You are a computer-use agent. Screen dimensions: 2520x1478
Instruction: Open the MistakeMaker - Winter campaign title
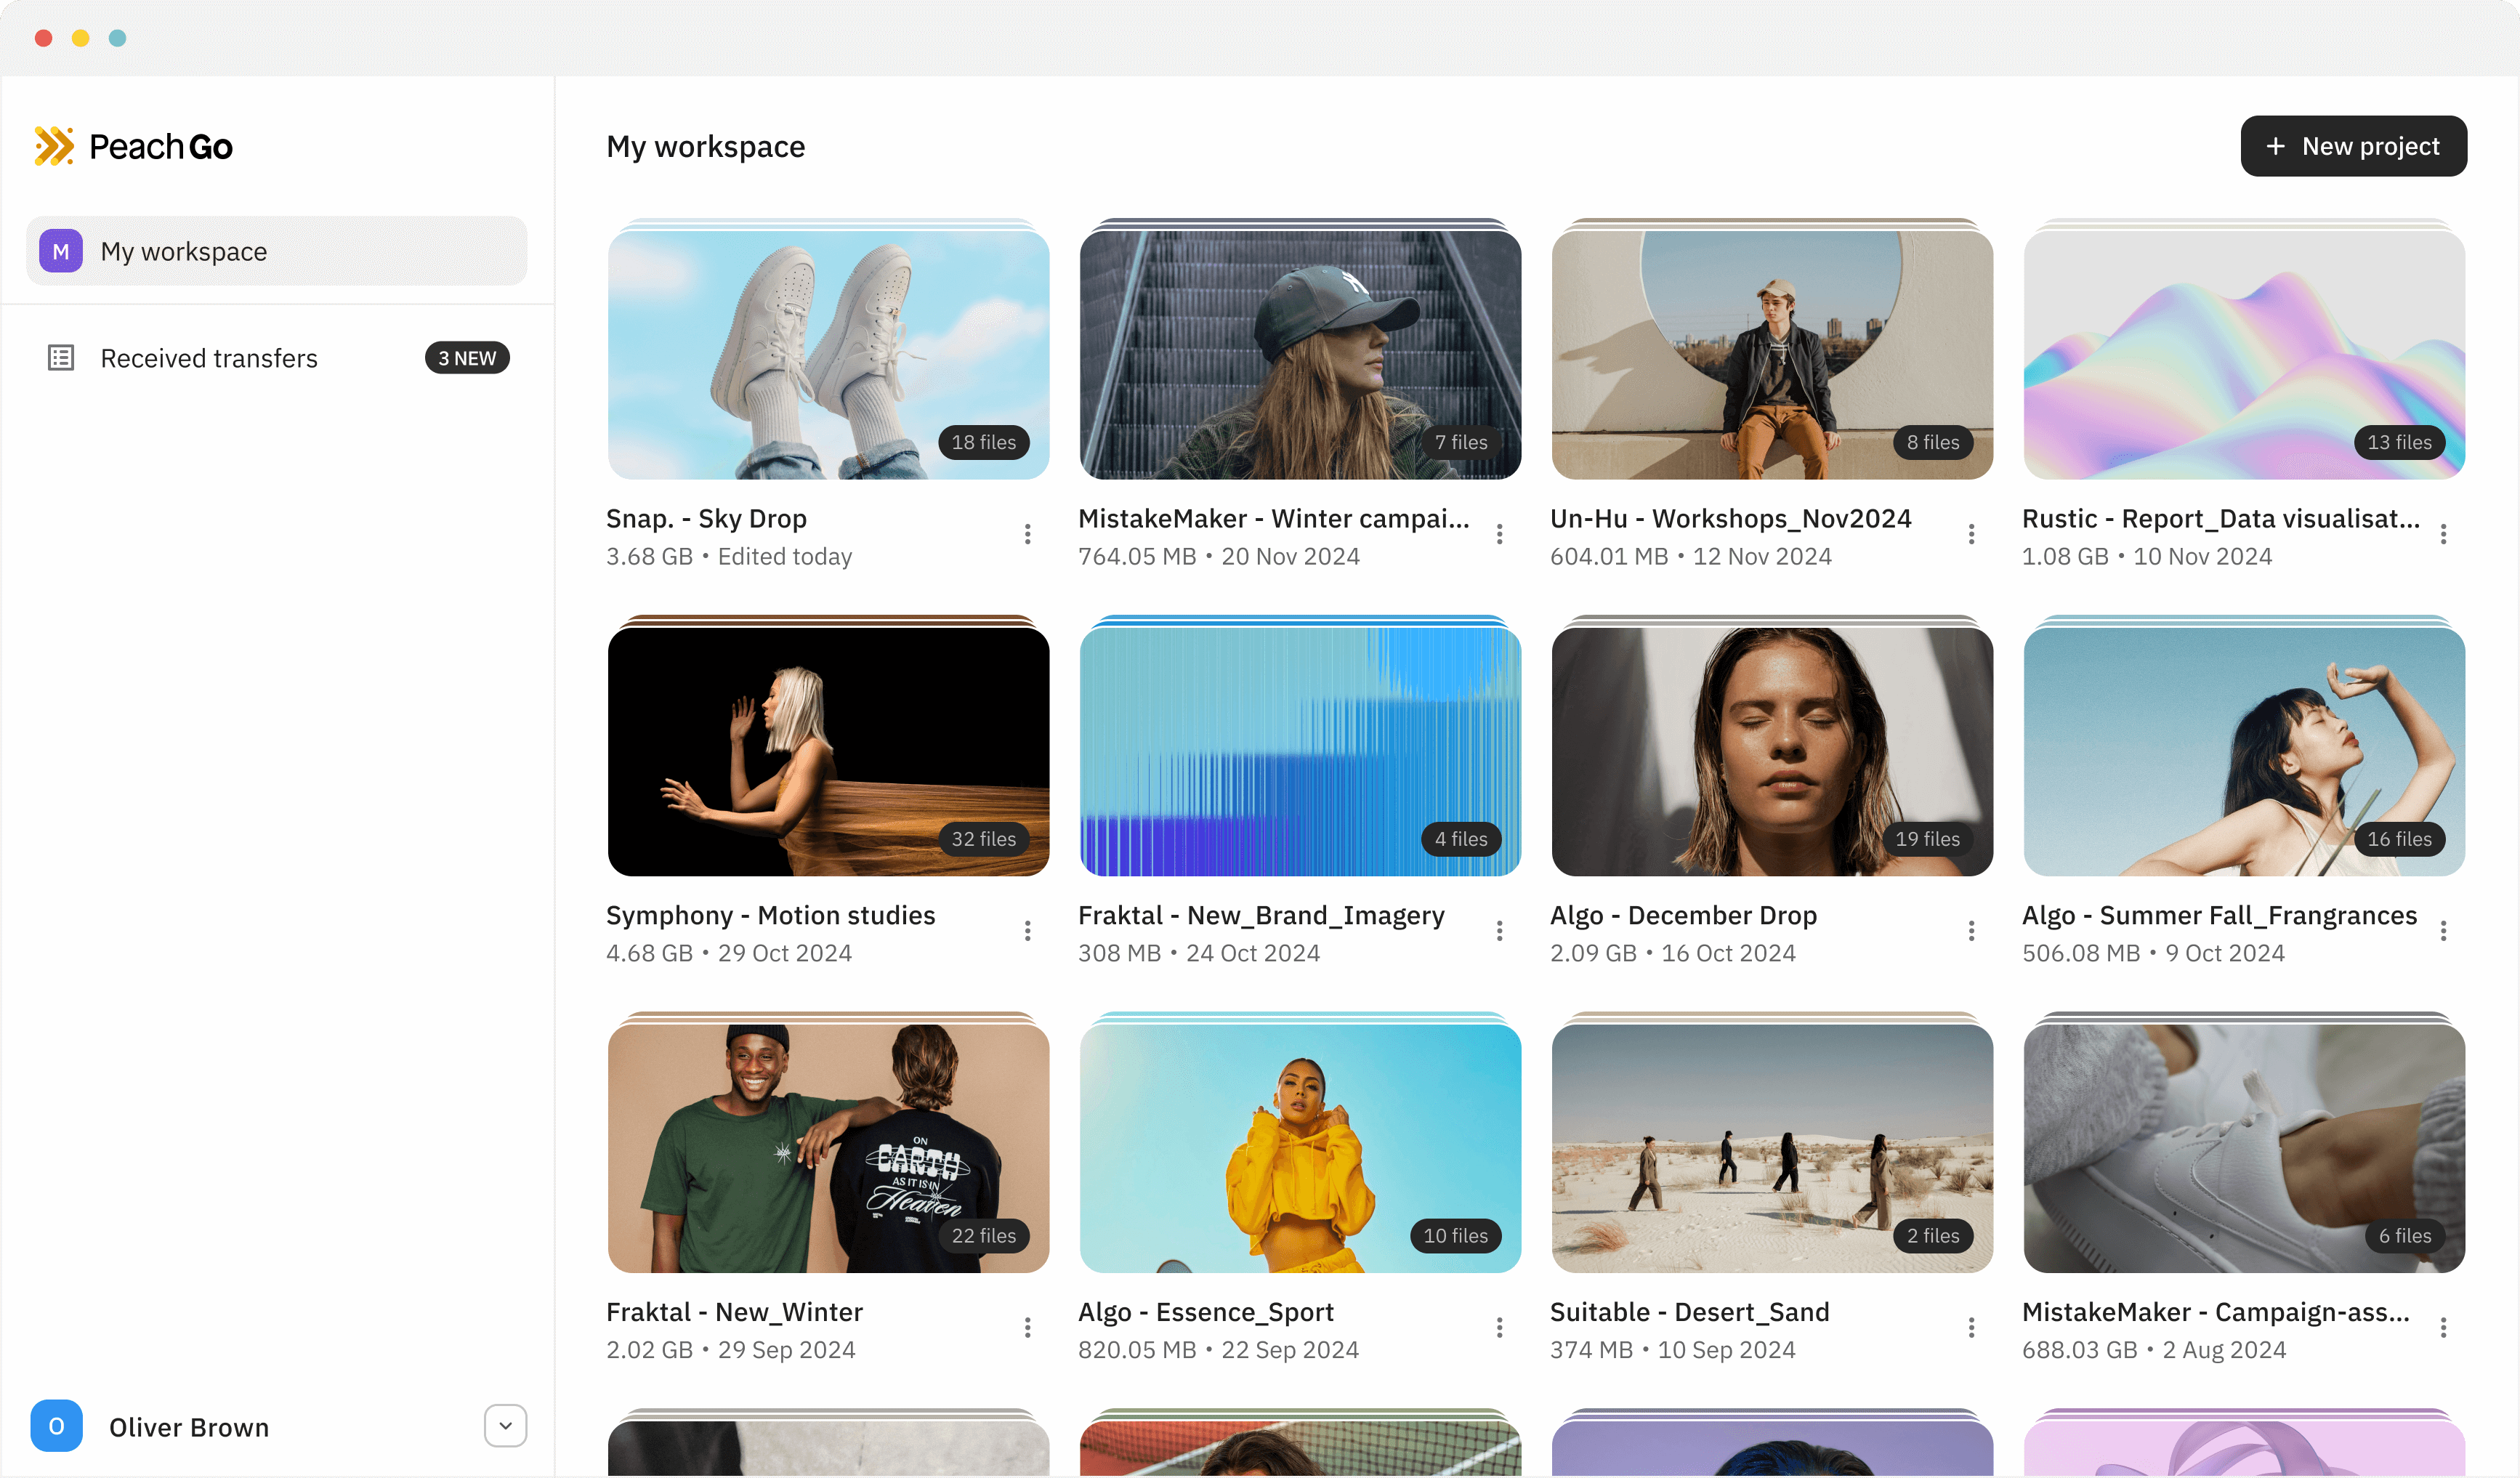pyautogui.click(x=1273, y=518)
